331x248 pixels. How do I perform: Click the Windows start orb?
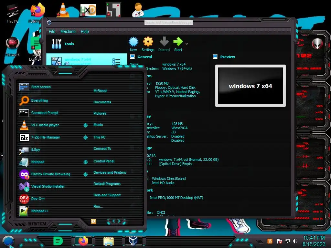point(8,242)
